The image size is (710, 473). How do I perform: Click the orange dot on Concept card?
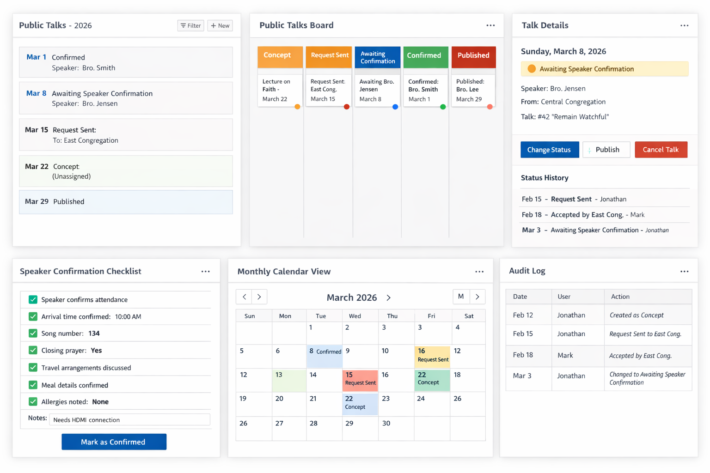coord(297,107)
